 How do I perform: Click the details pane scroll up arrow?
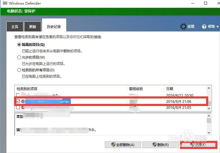tap(209, 116)
